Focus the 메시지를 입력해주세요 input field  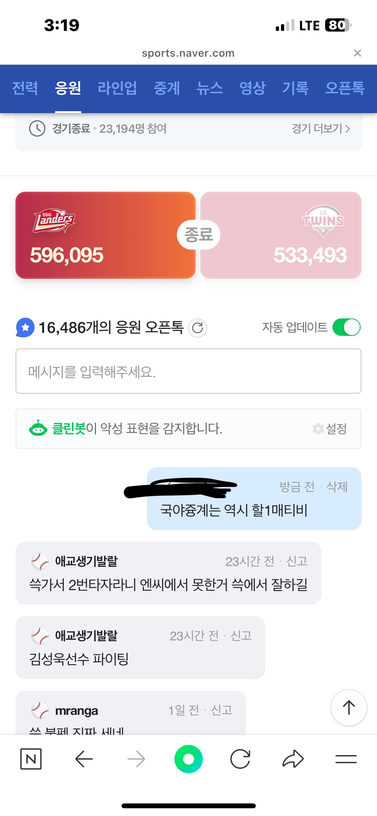(x=188, y=371)
